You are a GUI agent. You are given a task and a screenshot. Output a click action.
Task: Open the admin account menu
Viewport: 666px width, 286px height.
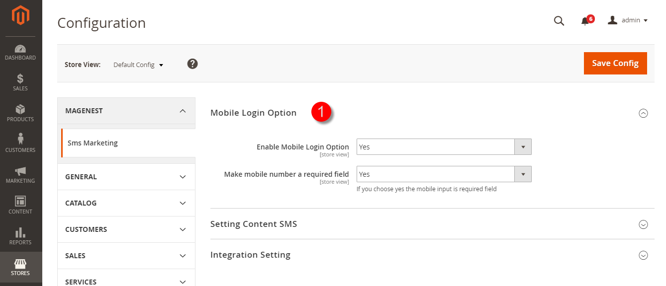[x=628, y=20]
